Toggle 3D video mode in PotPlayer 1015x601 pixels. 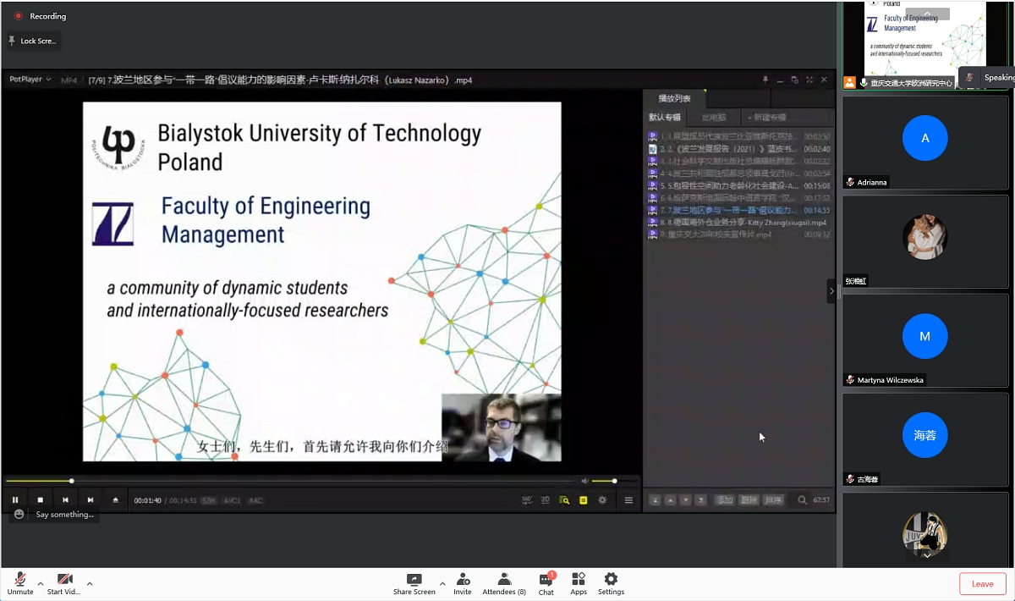(x=546, y=500)
